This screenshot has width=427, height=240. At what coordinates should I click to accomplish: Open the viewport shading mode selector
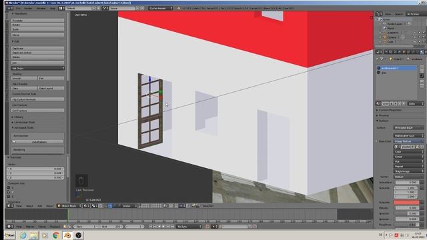click(86, 206)
